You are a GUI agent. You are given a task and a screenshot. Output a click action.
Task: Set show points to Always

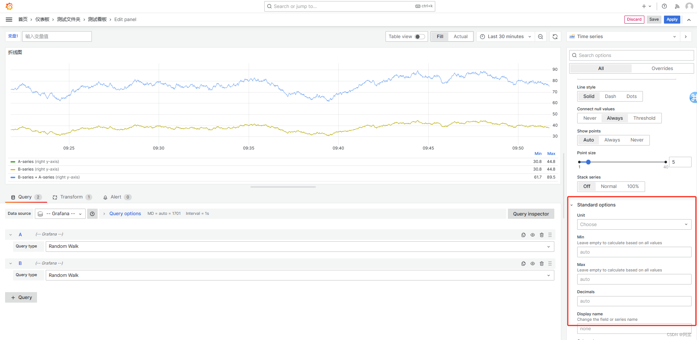[x=612, y=140]
